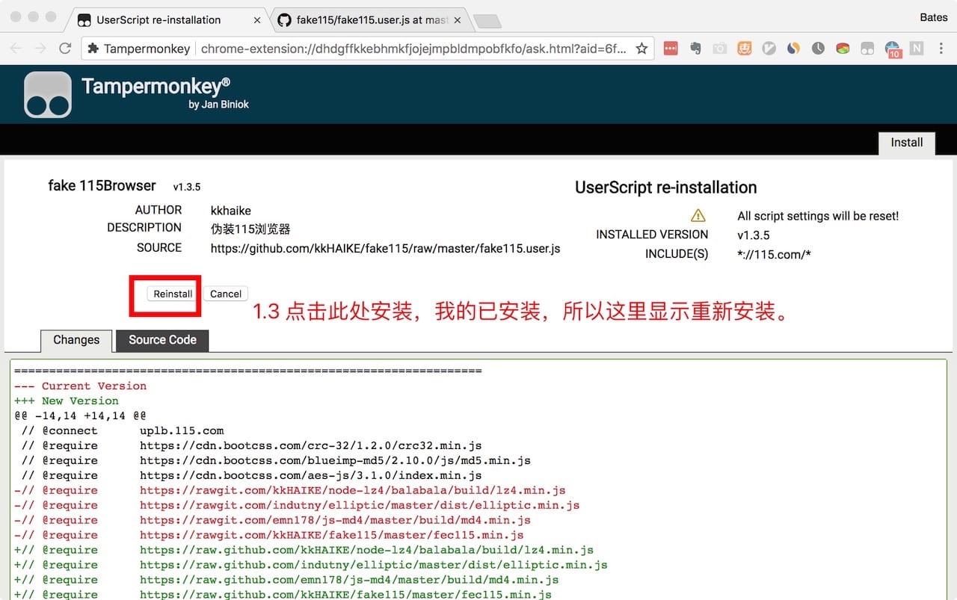Click the removed rawgit md4.min.js line

272,521
